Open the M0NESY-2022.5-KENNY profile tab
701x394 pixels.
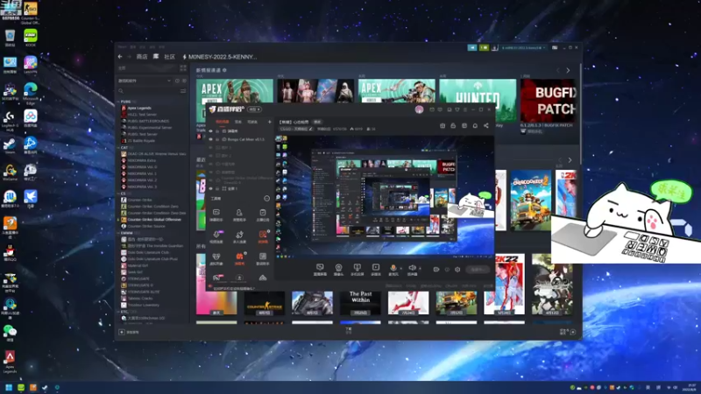(223, 57)
